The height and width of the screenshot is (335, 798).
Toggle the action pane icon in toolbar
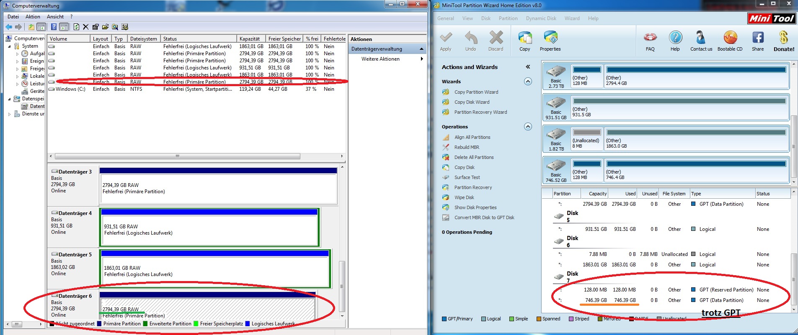(64, 27)
